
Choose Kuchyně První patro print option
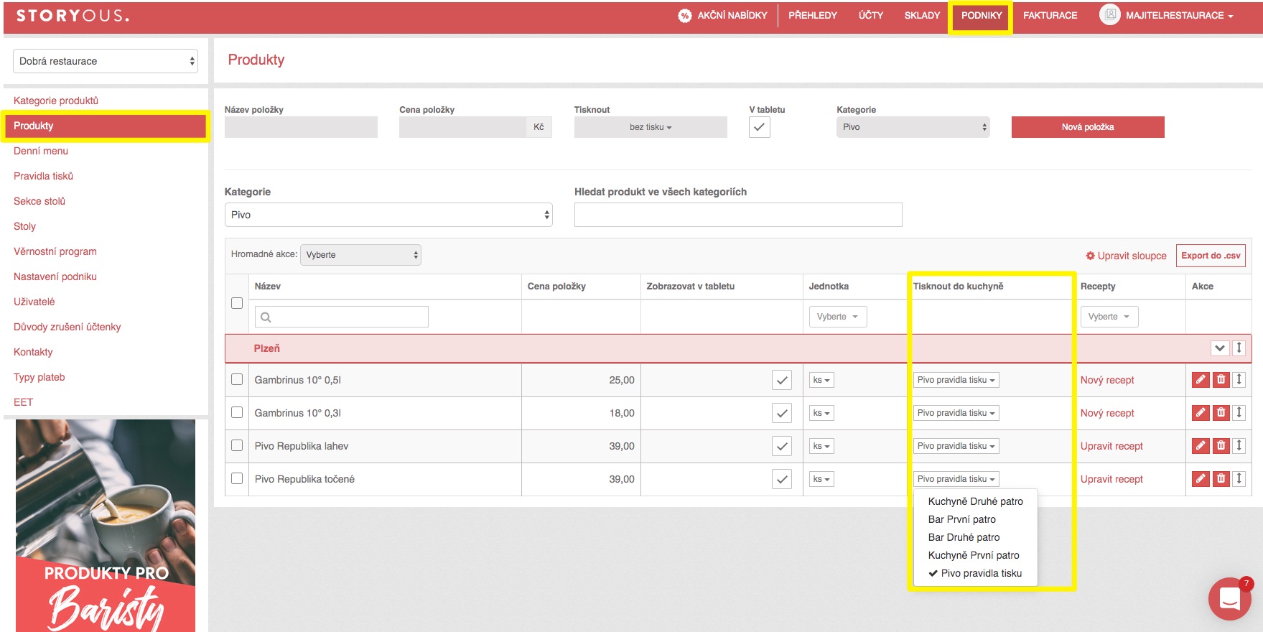(974, 555)
